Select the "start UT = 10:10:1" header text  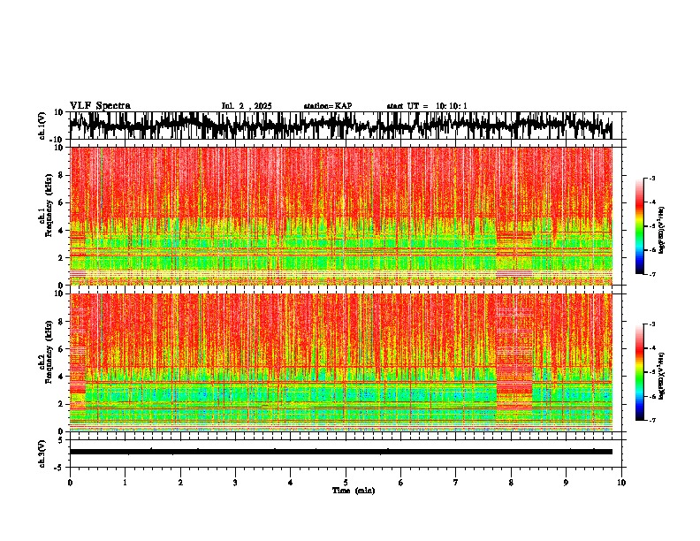tap(427, 106)
